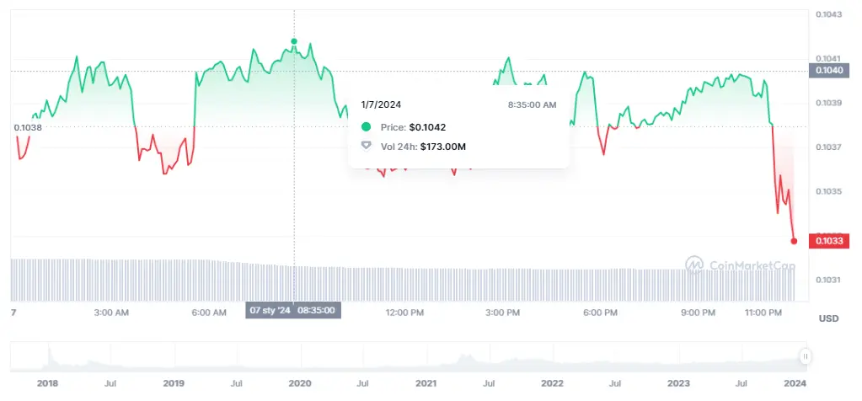Image resolution: width=862 pixels, height=401 pixels.
Task: Jump to 2018 in the year navigator
Action: pyautogui.click(x=48, y=383)
